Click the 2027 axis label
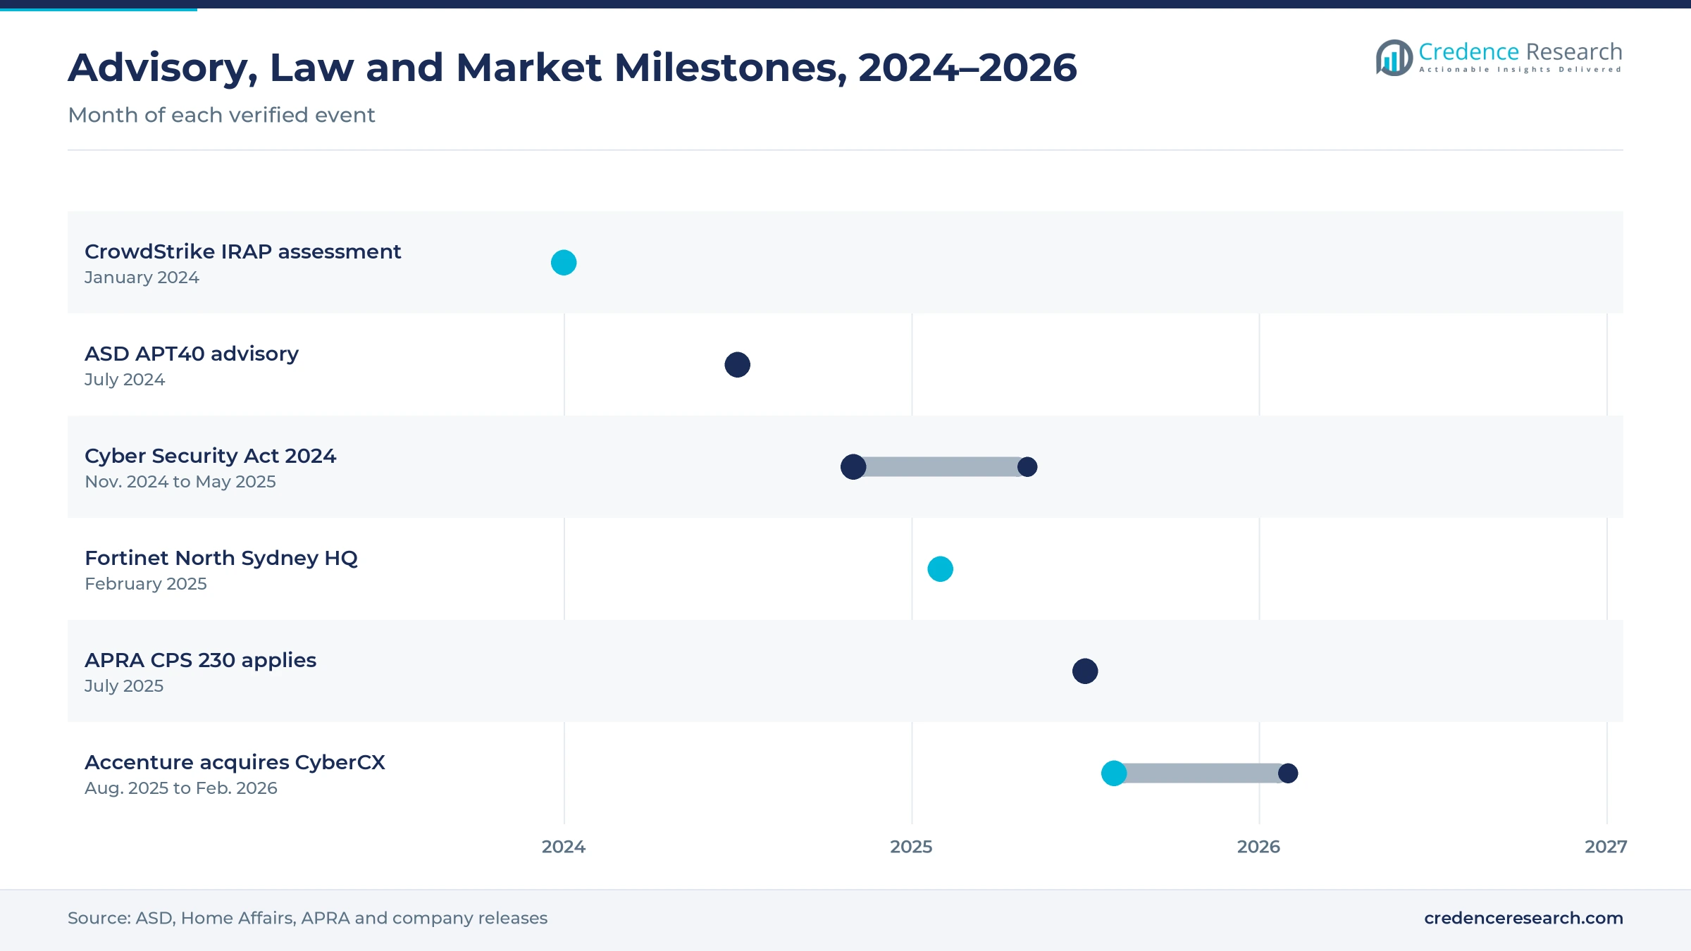 [x=1606, y=847]
